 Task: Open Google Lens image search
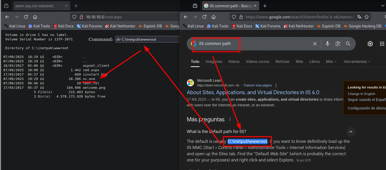[338, 44]
